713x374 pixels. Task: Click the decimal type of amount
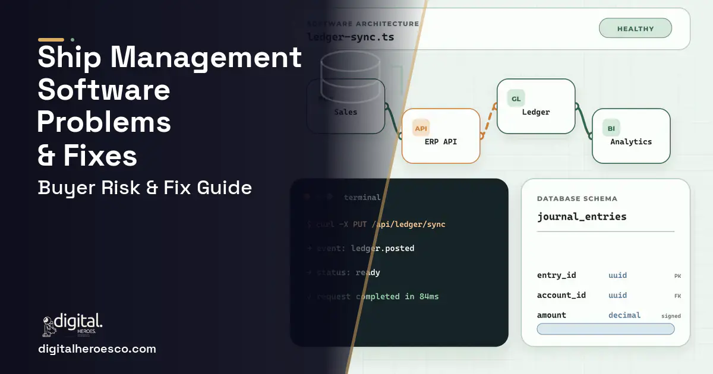coord(624,315)
